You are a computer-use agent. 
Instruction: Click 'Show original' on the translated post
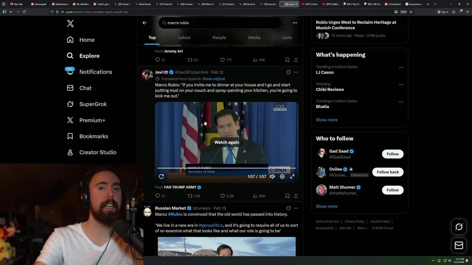pos(214,79)
